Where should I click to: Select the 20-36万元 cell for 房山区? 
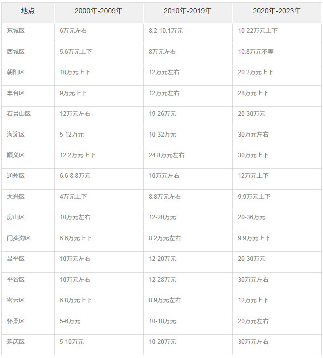coord(252,217)
